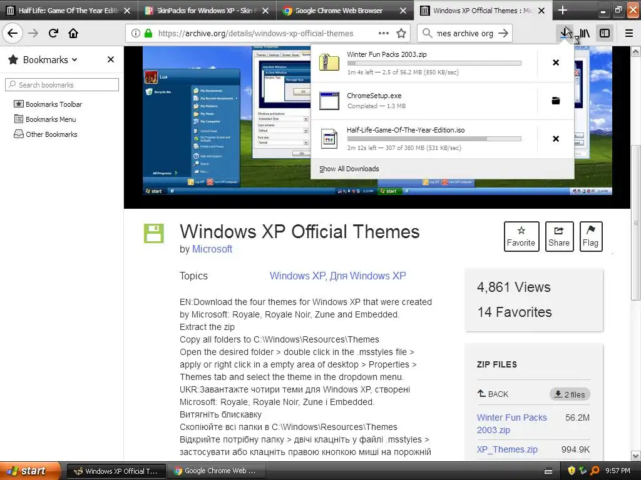Show All Downloads
This screenshot has height=480, width=641.
(x=349, y=169)
